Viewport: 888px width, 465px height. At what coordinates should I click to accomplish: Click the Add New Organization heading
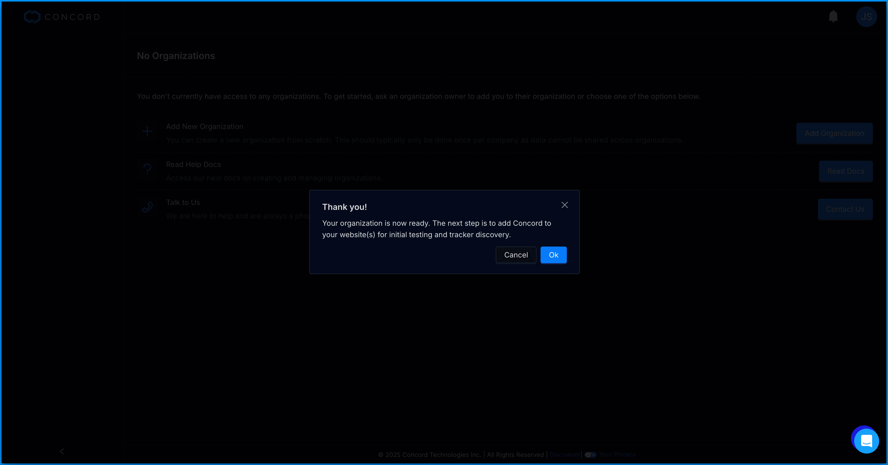pos(204,126)
